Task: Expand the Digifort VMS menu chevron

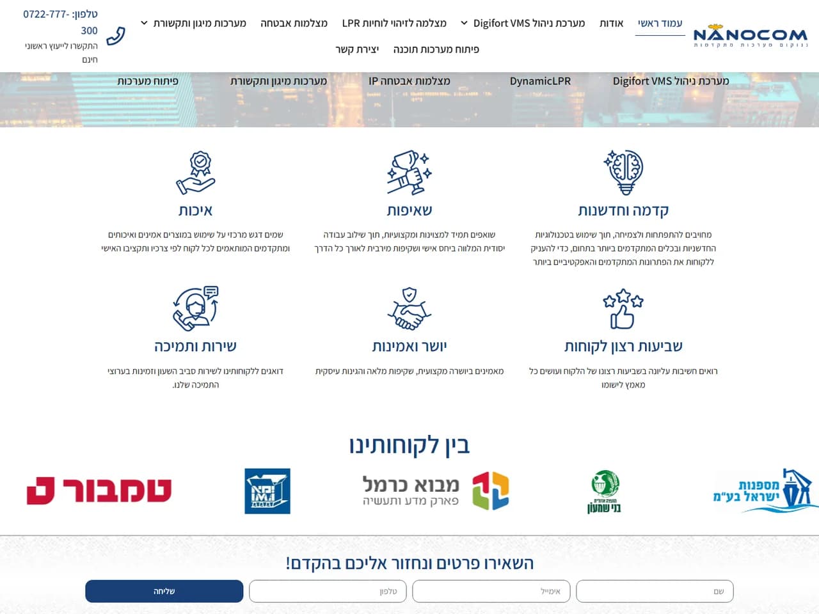Action: click(x=464, y=23)
